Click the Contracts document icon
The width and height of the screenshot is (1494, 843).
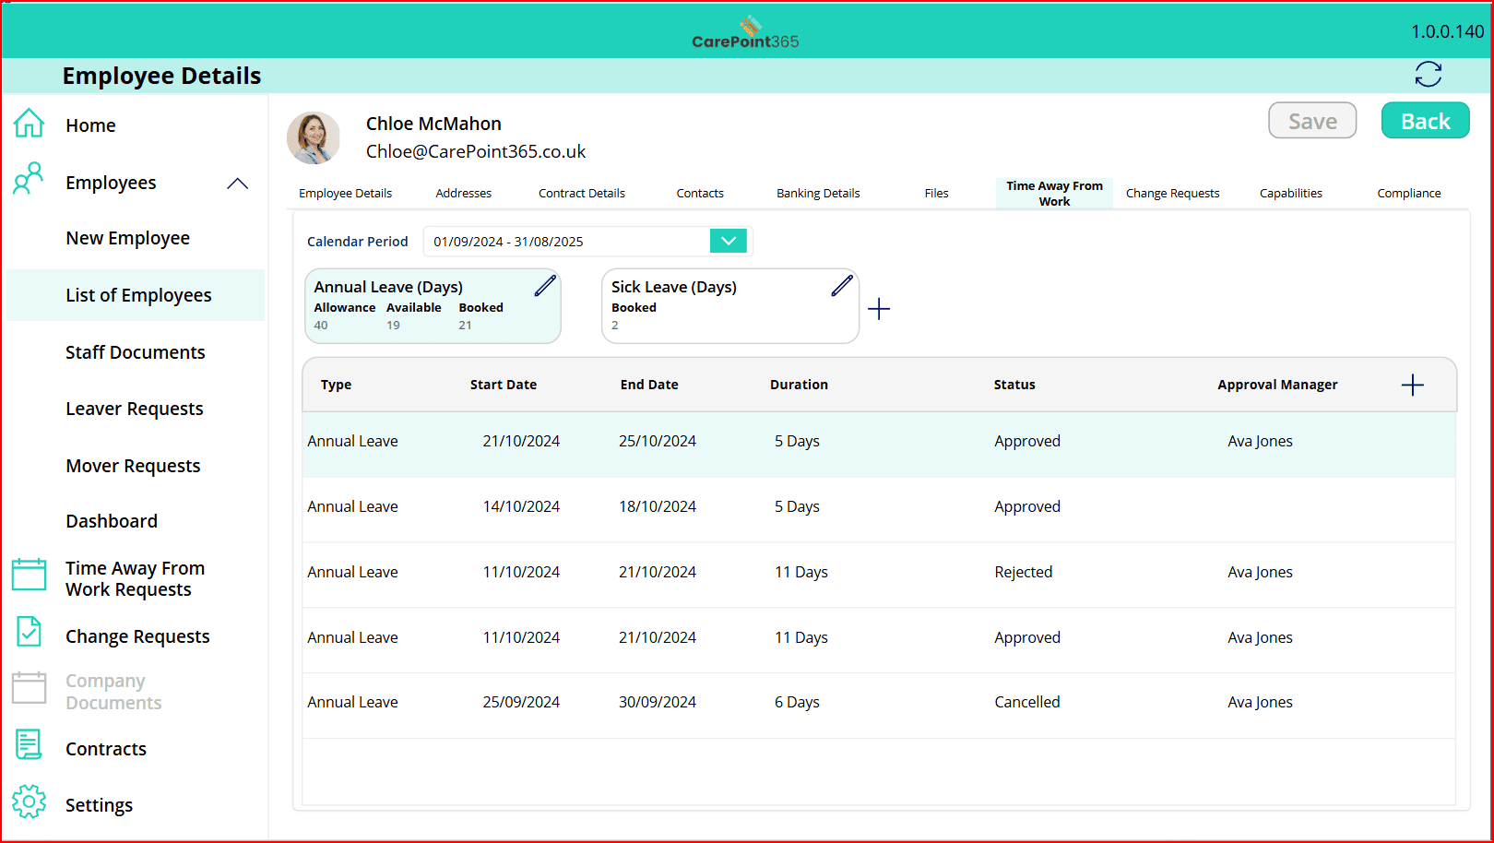pos(29,744)
